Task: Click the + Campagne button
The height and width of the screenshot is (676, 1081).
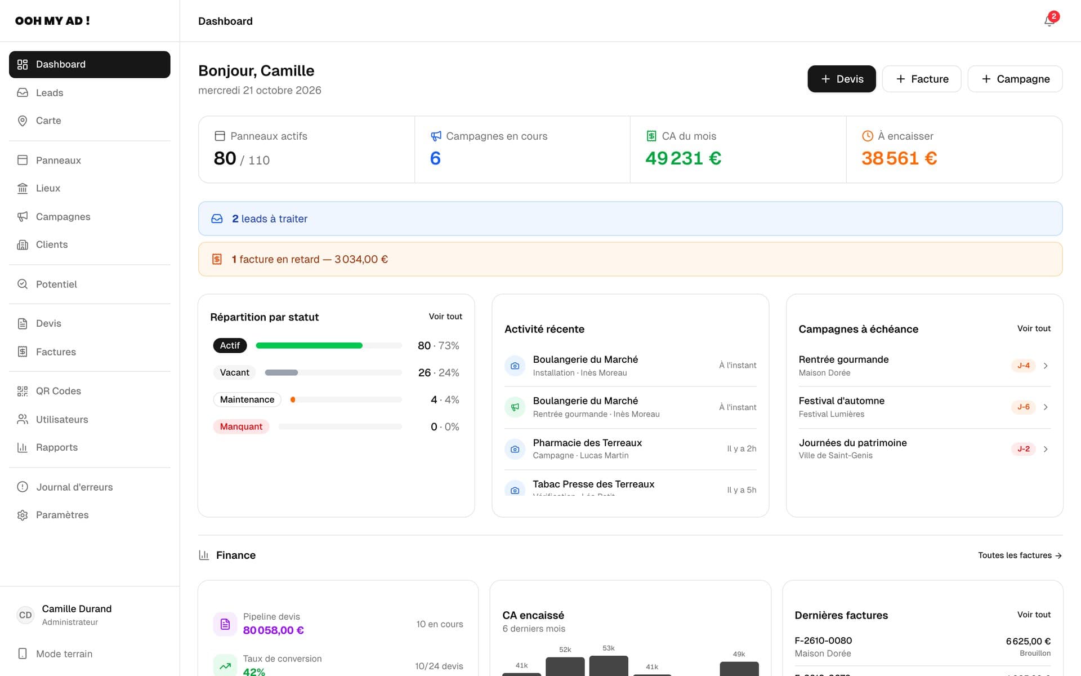Action: (x=1015, y=79)
